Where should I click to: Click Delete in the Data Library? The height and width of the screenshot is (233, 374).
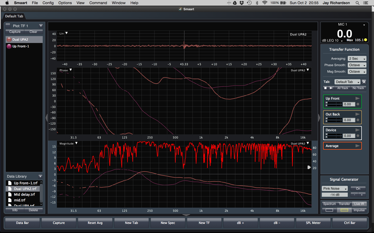[33, 210]
